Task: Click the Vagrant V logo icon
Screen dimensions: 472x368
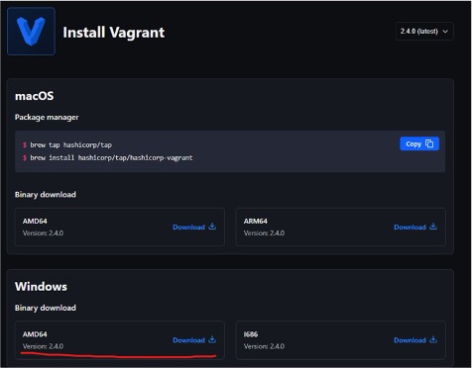Action: 31,31
